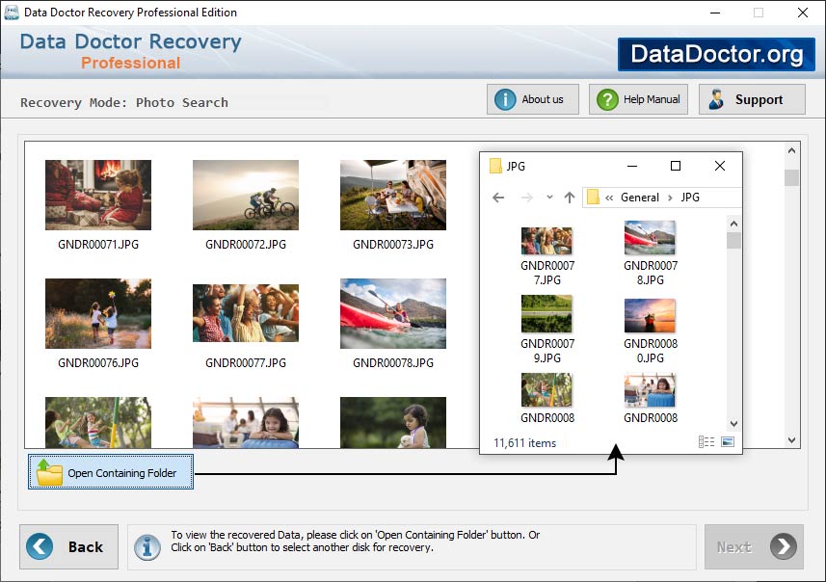Select the girl on blue pillow thumbnail
826x582 pixels.
click(246, 422)
